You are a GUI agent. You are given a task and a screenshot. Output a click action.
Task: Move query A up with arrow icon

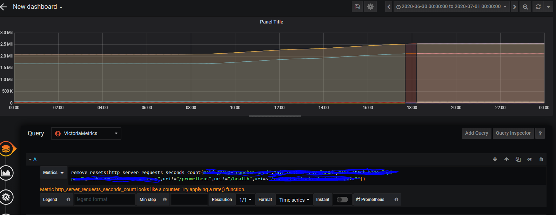(507, 159)
